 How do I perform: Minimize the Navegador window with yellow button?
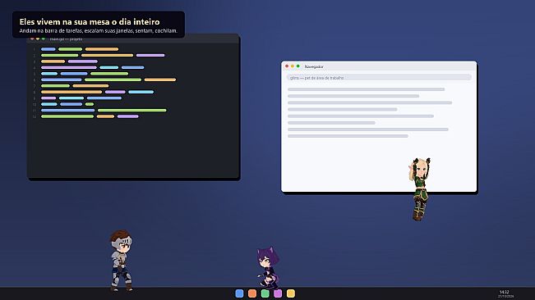(x=293, y=66)
